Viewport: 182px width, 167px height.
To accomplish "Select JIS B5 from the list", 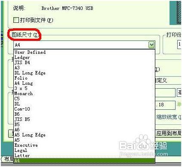I will click(x=84, y=119).
